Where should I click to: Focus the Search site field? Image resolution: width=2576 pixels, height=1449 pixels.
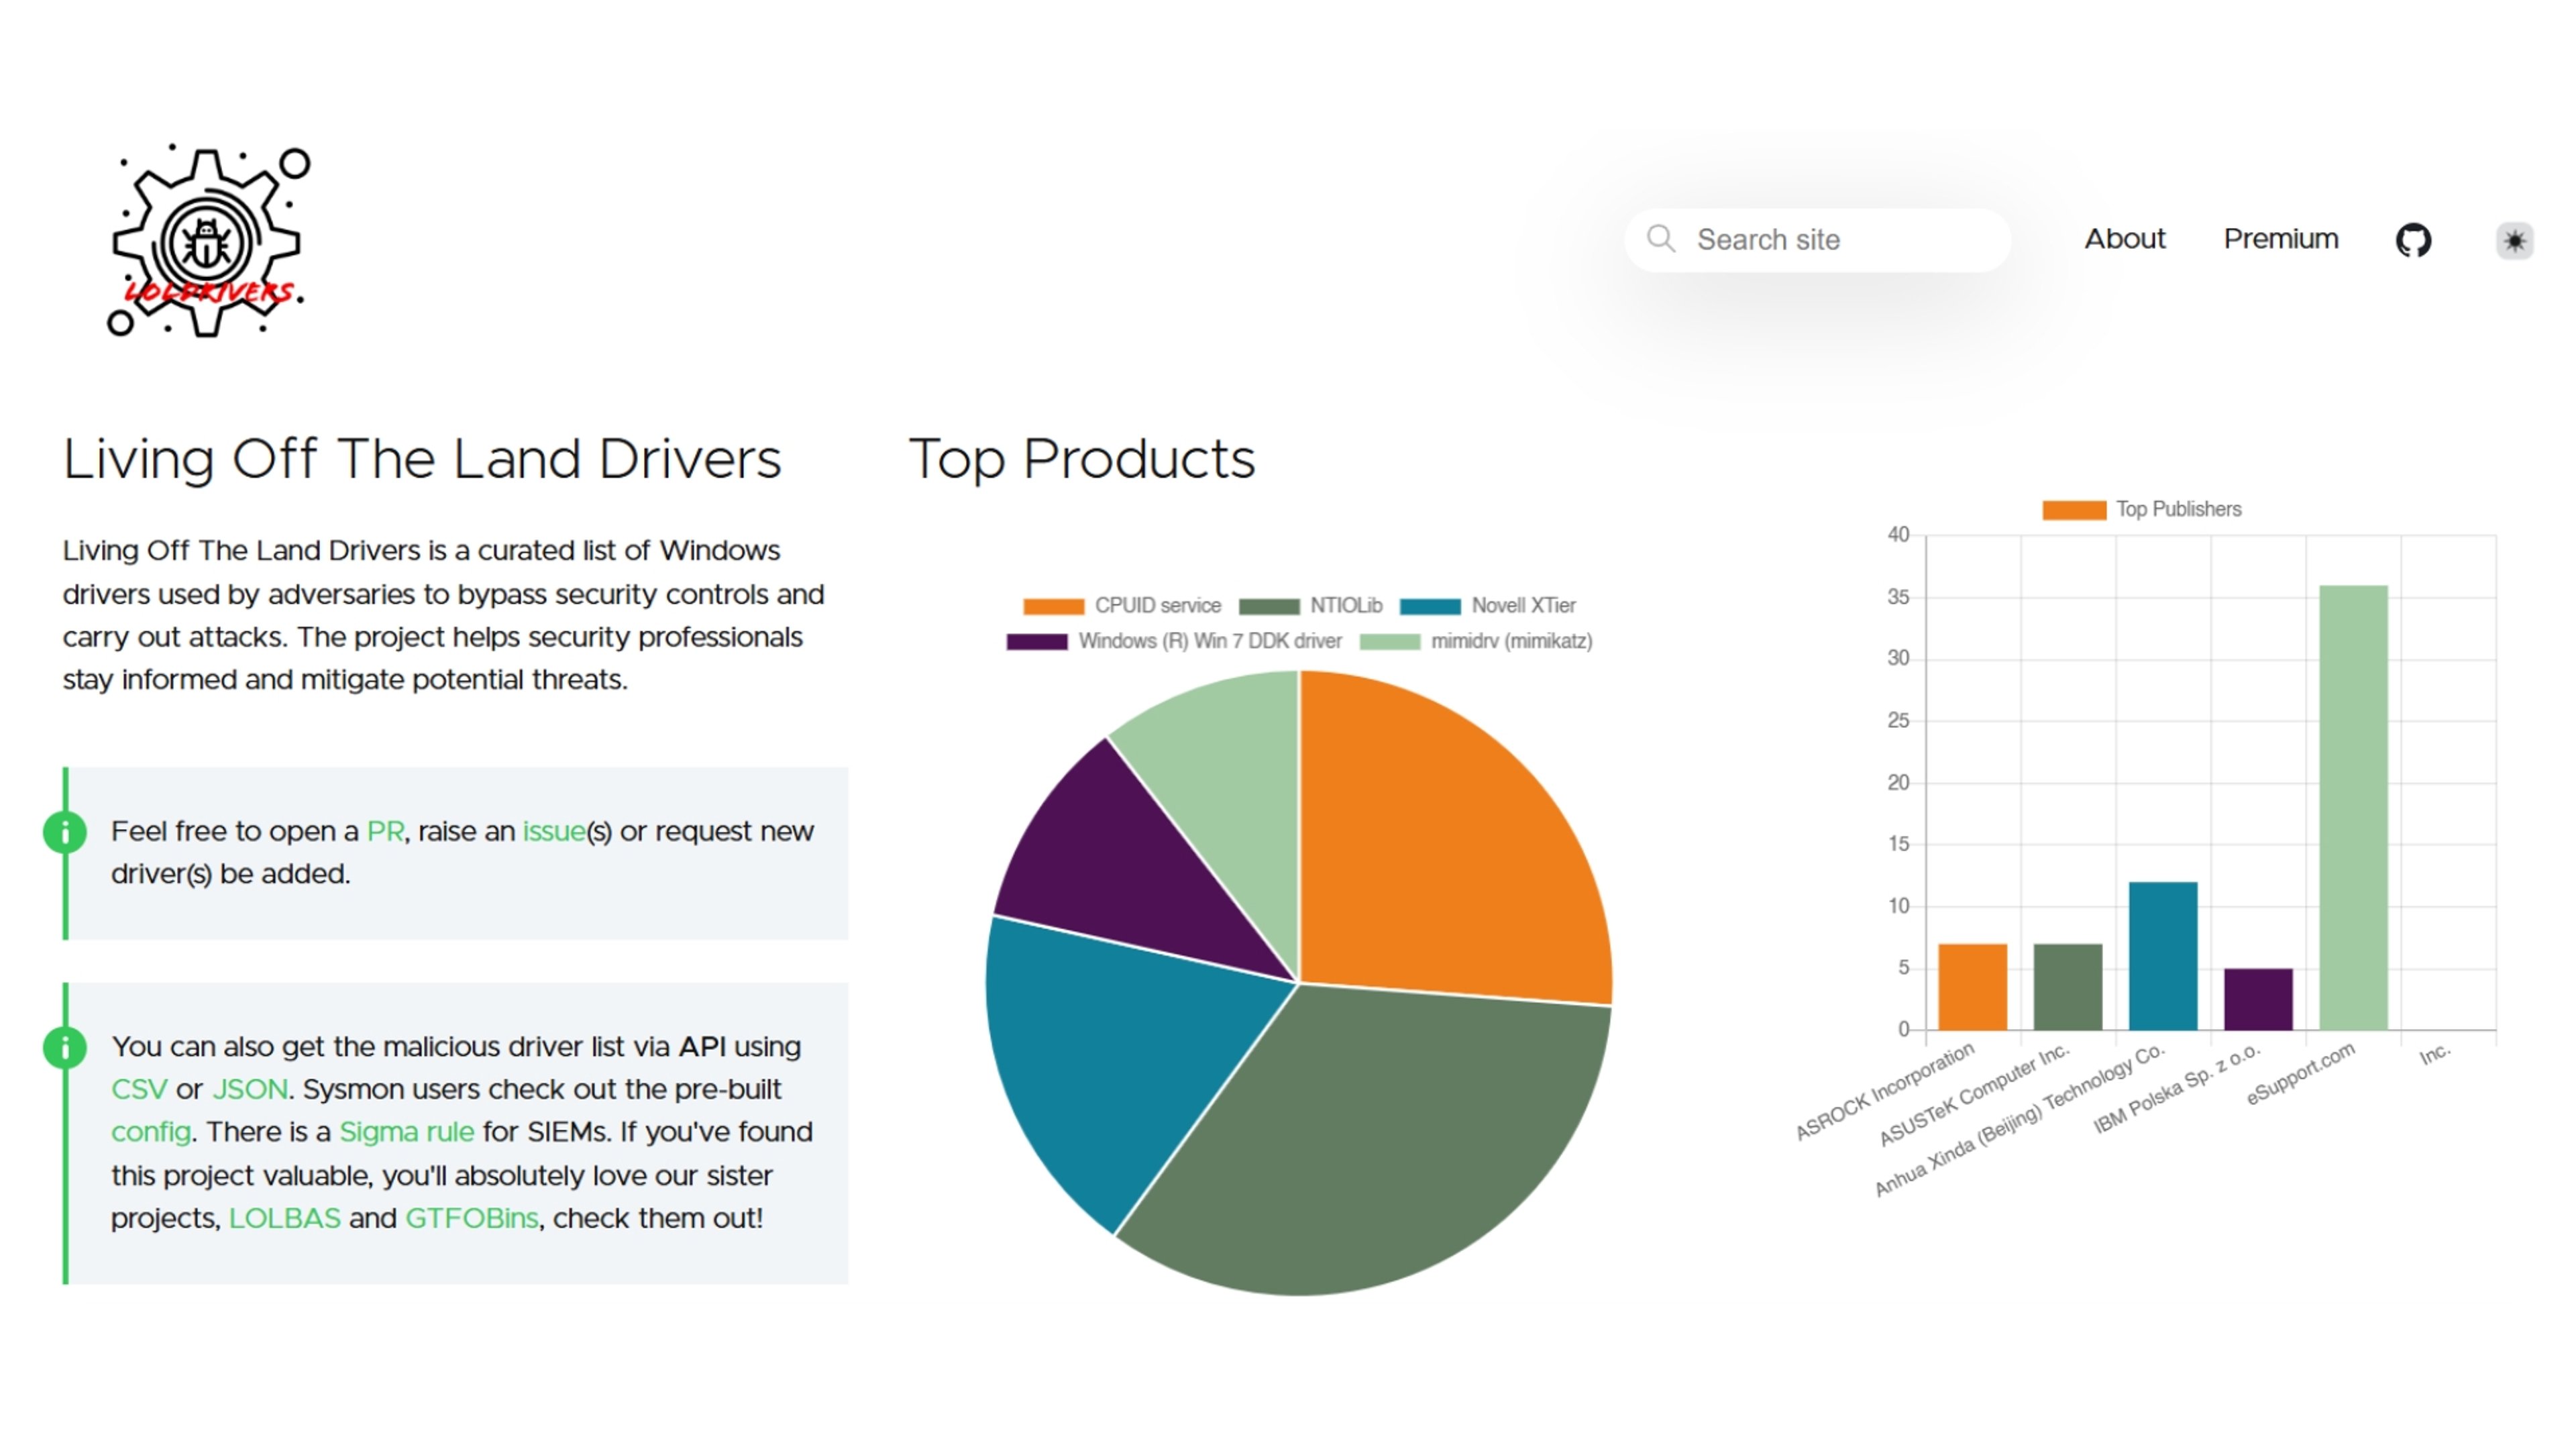(x=1817, y=240)
